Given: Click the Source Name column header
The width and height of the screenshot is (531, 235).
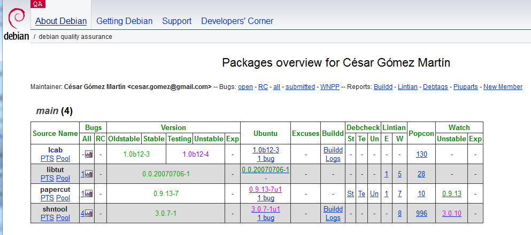Looking at the screenshot, I should point(55,133).
